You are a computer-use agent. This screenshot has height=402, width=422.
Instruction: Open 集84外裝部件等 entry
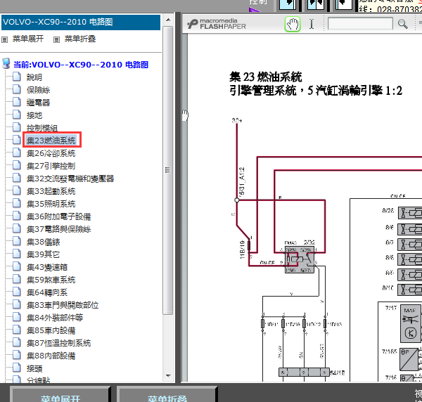click(x=55, y=318)
